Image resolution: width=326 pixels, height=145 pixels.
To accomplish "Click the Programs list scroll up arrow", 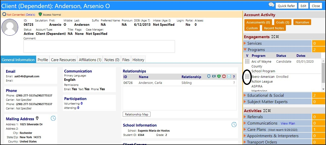I will point(323,60).
